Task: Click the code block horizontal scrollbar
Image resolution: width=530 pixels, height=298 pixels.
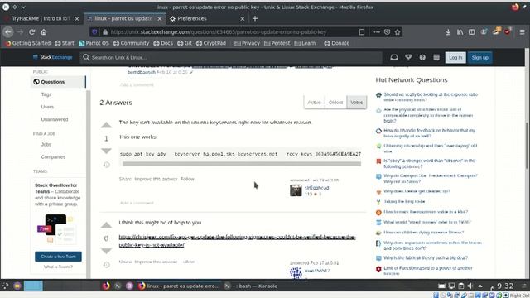Action: tap(242, 164)
